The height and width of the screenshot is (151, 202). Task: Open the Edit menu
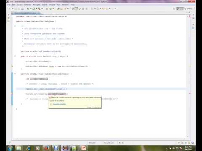[x=13, y=5]
